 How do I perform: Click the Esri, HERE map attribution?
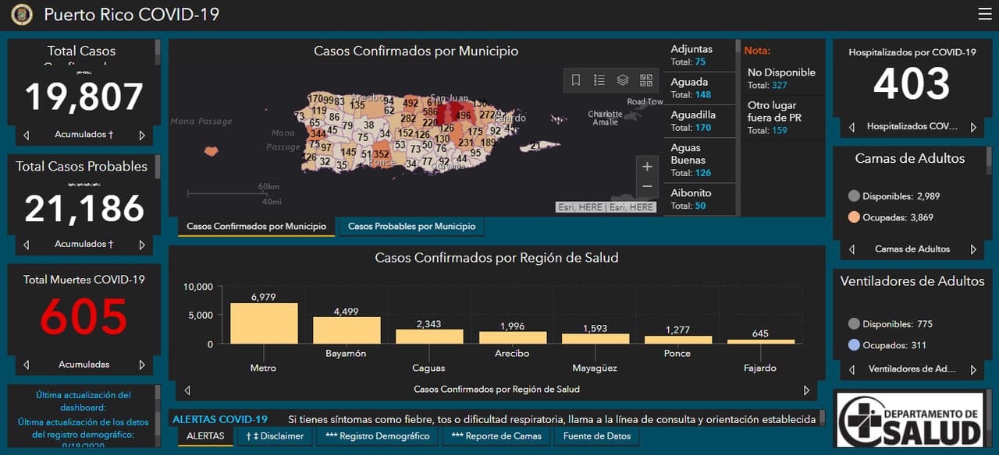coord(606,207)
